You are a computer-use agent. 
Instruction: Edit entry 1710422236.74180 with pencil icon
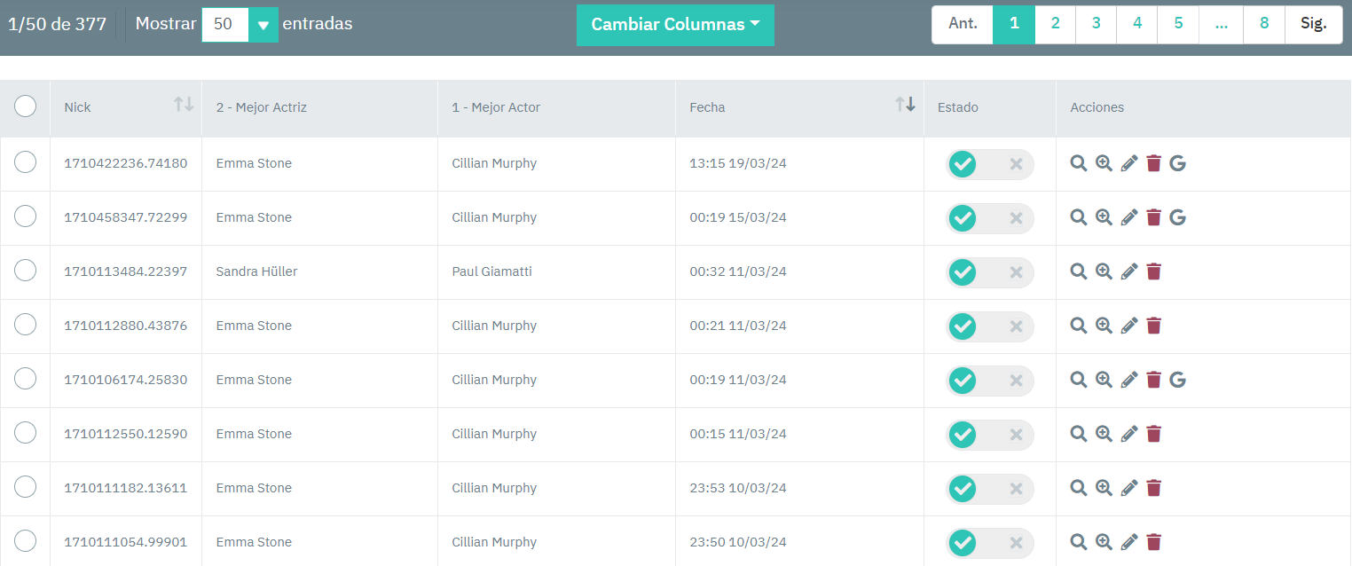[1129, 163]
